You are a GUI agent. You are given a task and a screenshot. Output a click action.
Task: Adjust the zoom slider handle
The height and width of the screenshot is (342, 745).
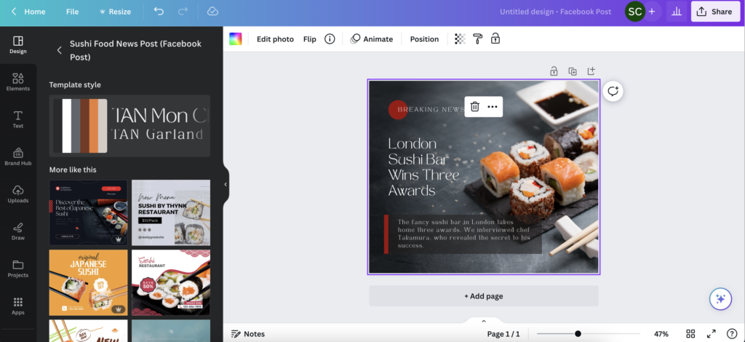click(x=578, y=334)
